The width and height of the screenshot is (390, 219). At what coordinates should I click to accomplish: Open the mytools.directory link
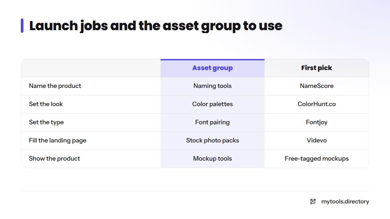click(x=345, y=201)
